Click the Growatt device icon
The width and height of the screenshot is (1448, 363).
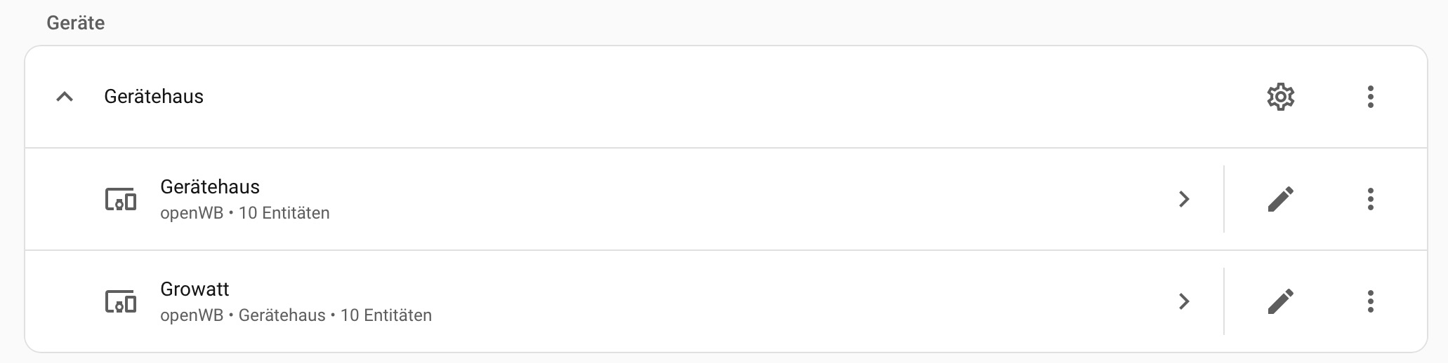[x=121, y=302]
